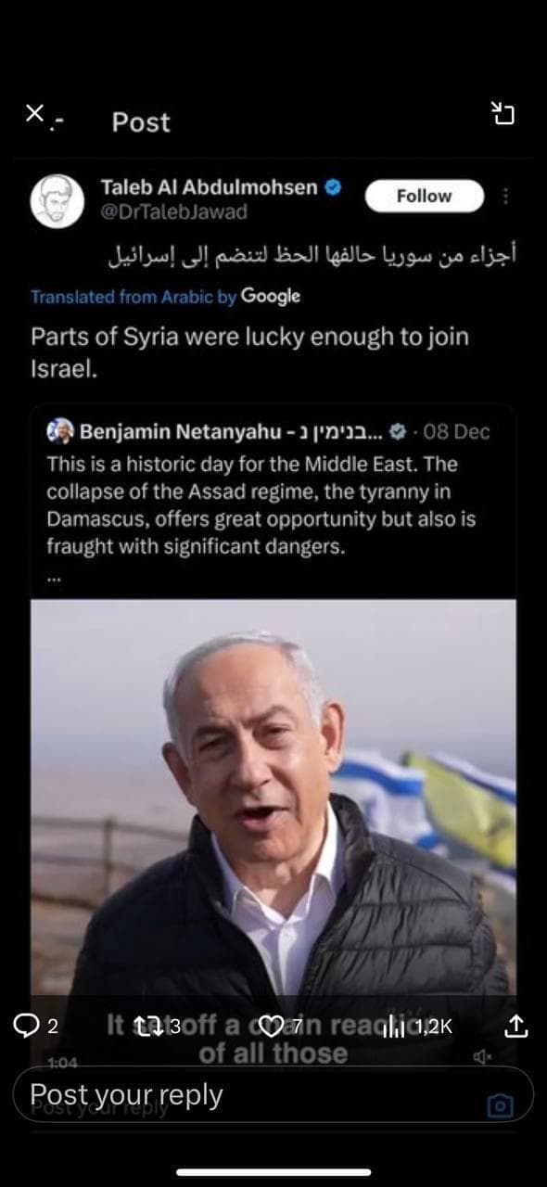Repost using the retweet icon
Screen dimensions: 547x1187
(146, 1025)
